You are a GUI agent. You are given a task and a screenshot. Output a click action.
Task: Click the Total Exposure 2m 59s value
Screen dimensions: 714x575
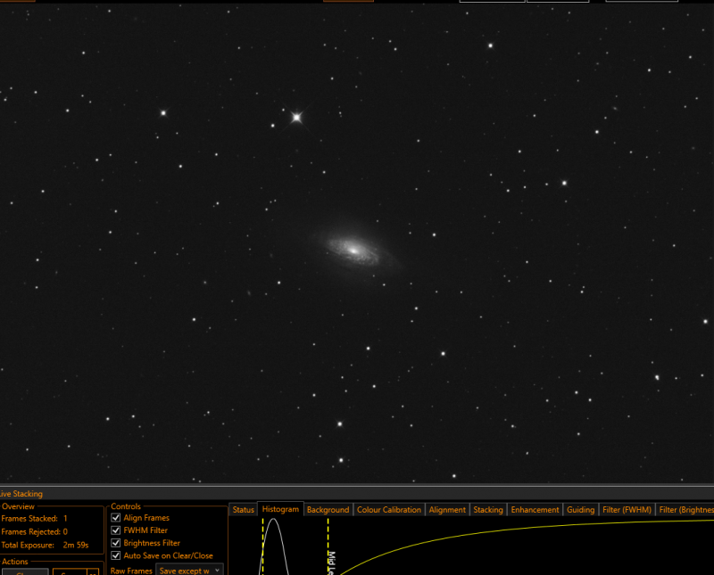click(x=76, y=545)
